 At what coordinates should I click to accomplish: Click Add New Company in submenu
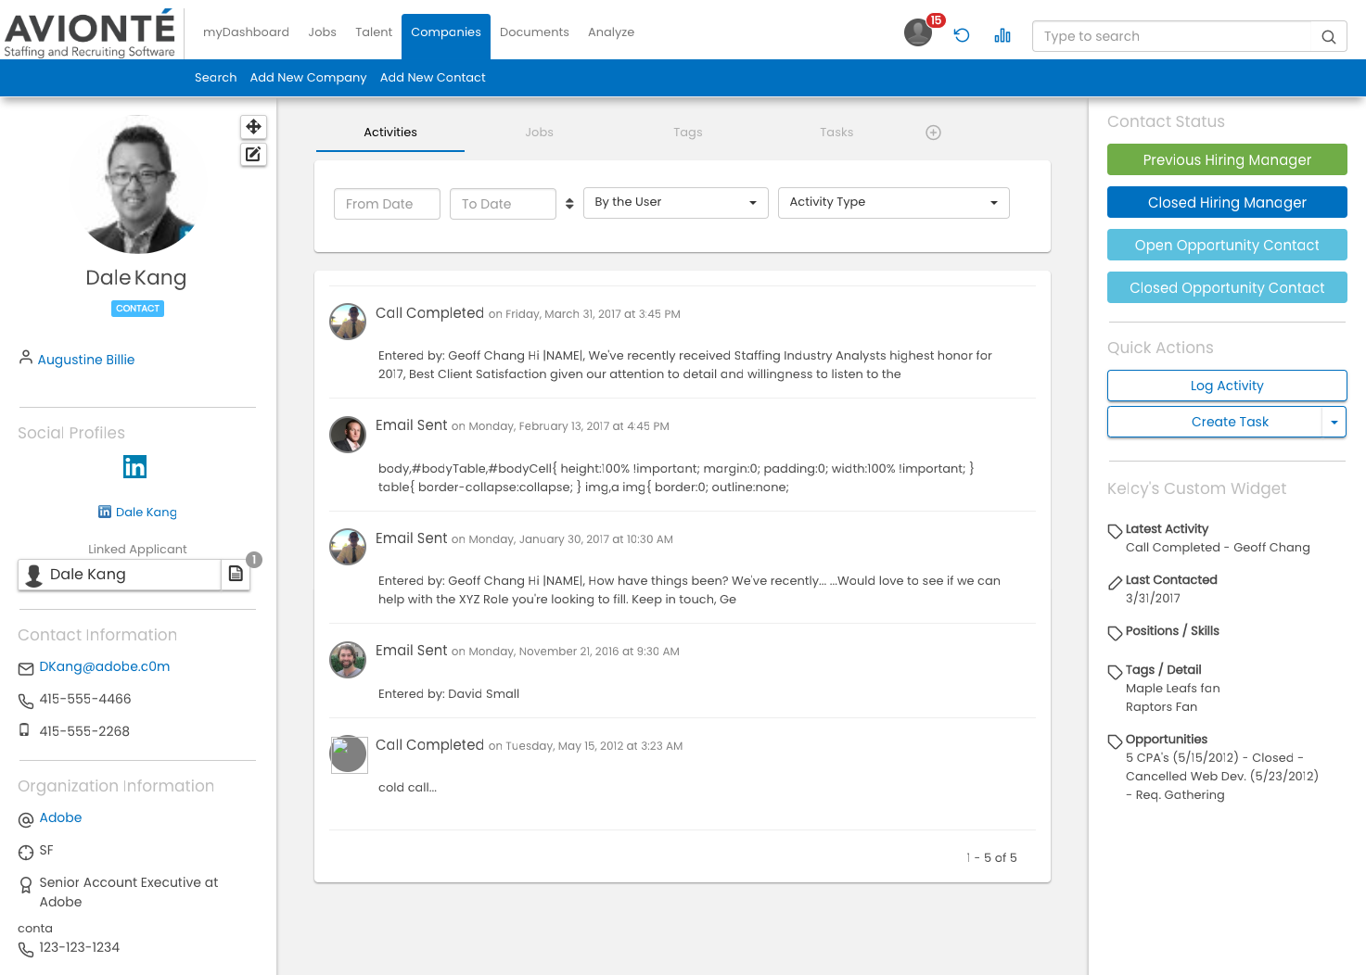(308, 78)
